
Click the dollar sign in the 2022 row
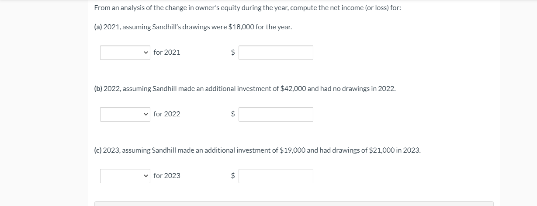click(233, 114)
